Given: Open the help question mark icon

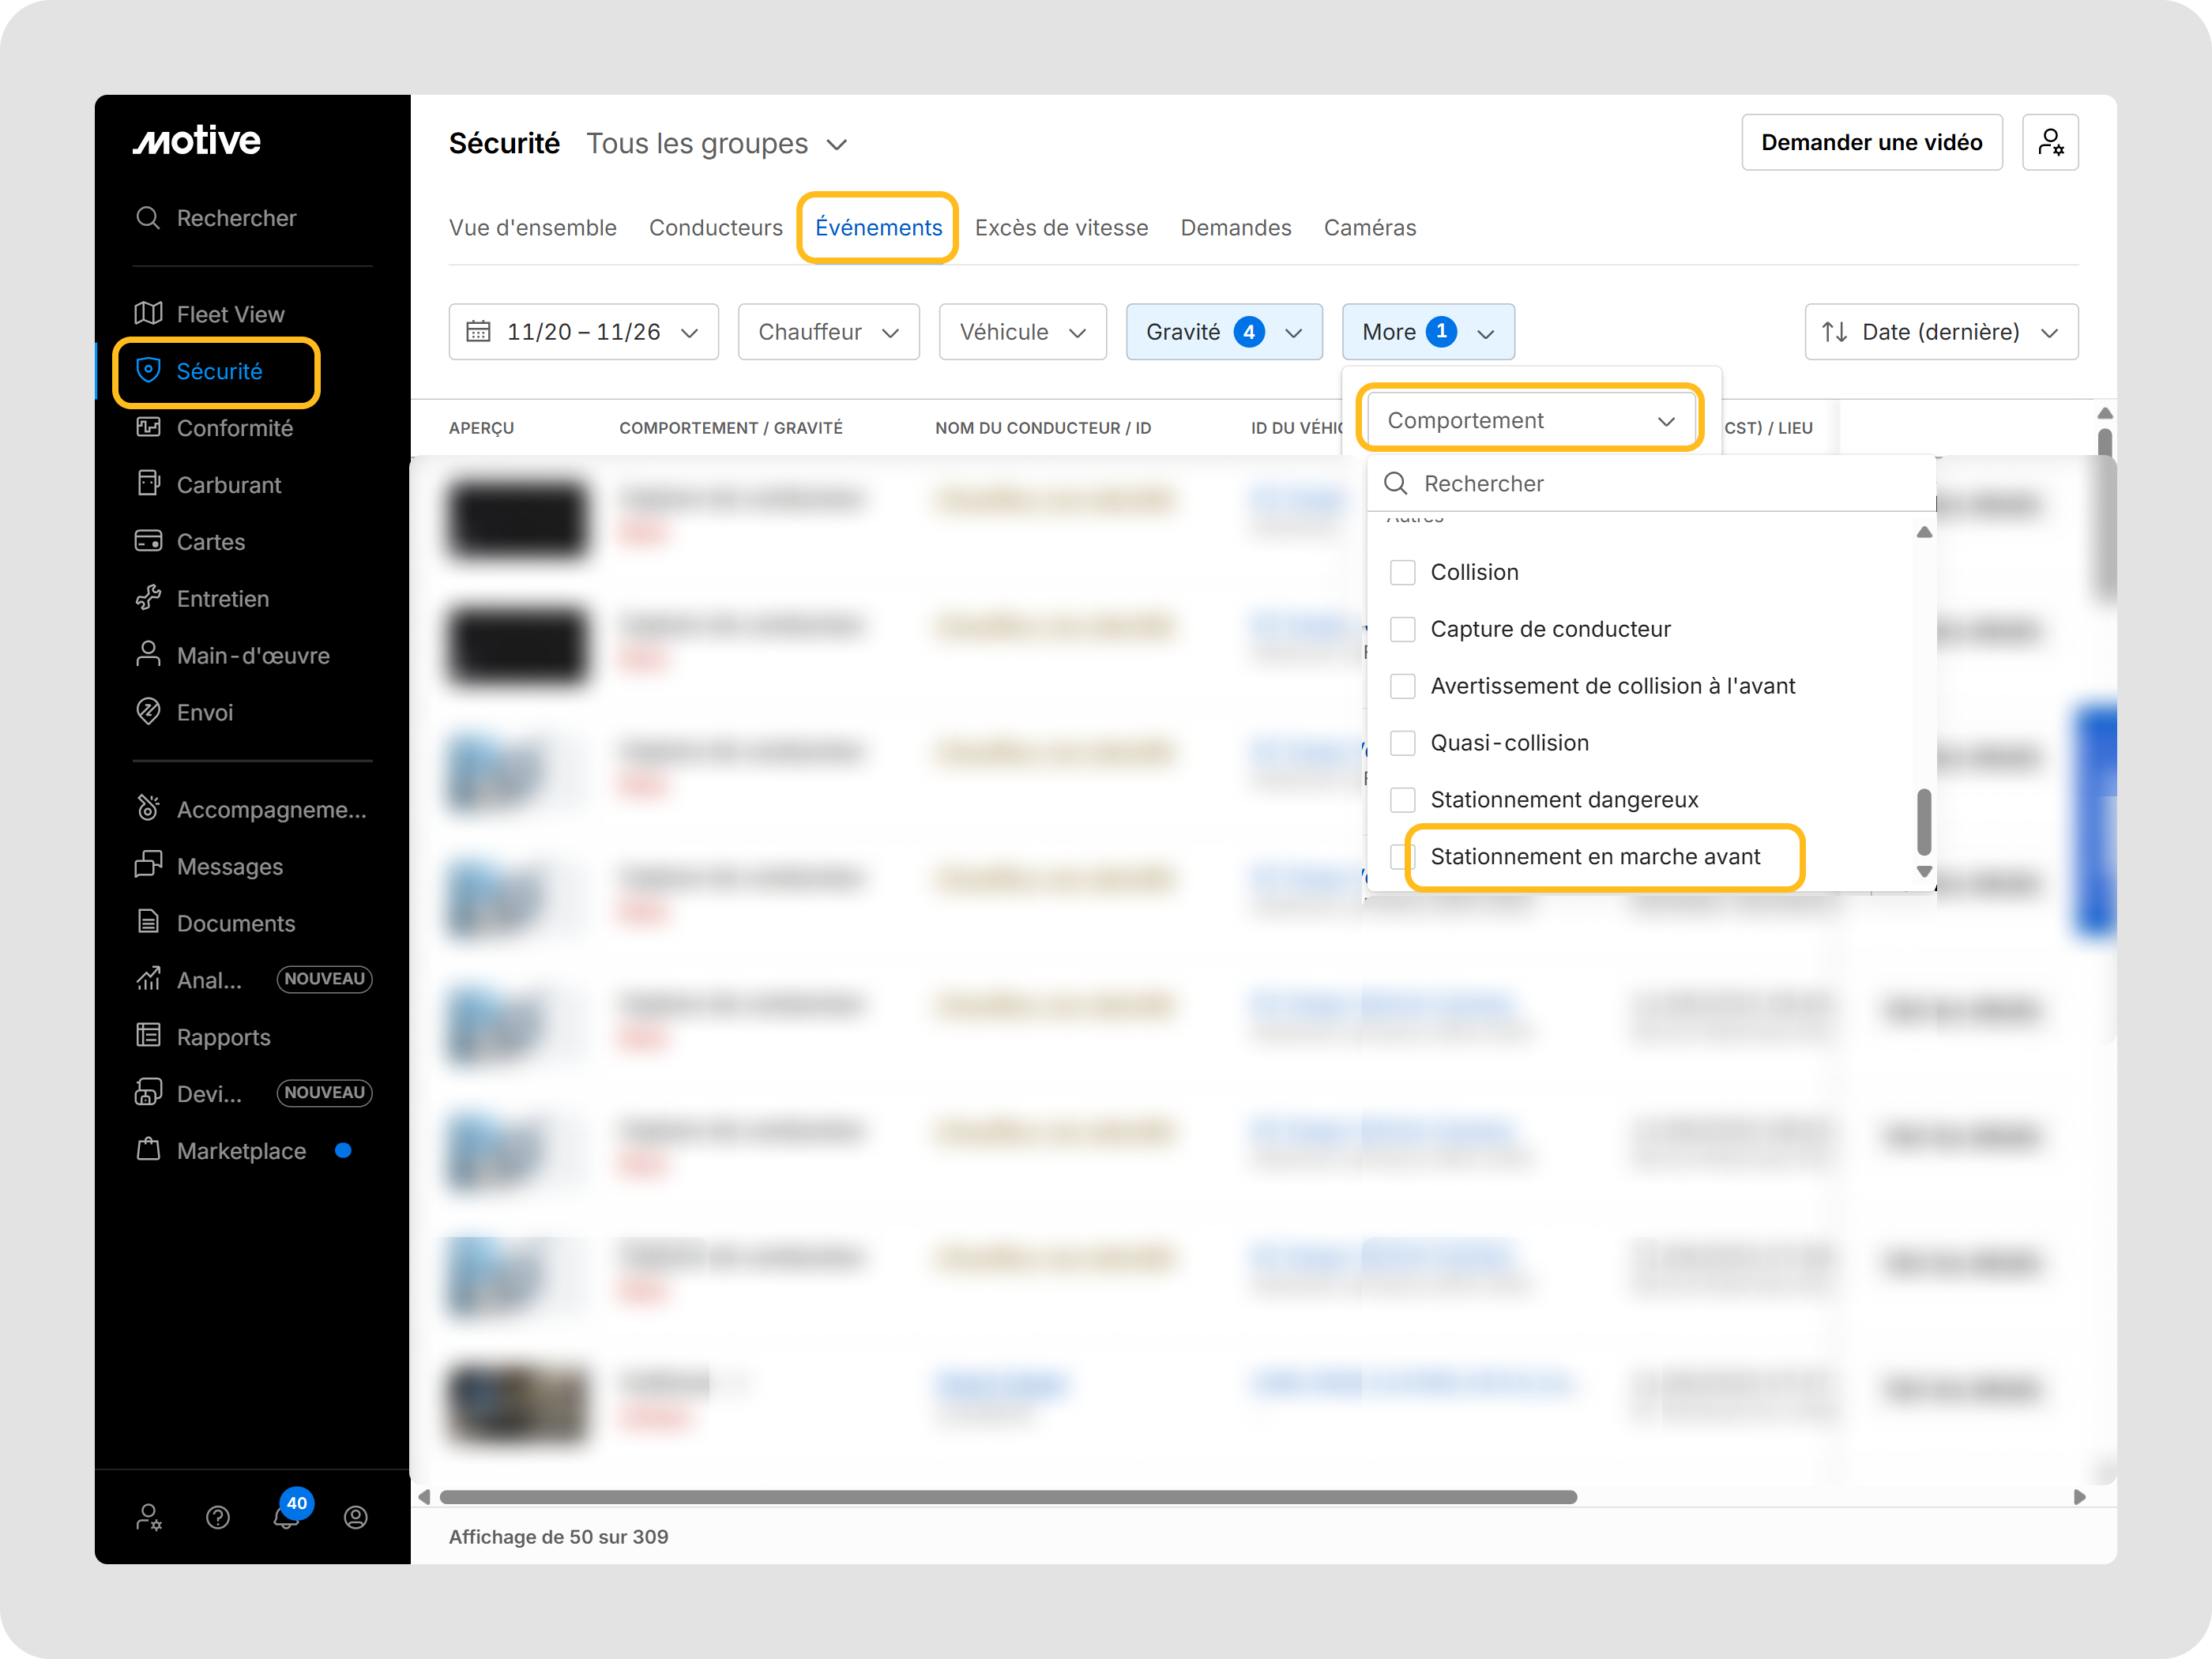Looking at the screenshot, I should (218, 1517).
